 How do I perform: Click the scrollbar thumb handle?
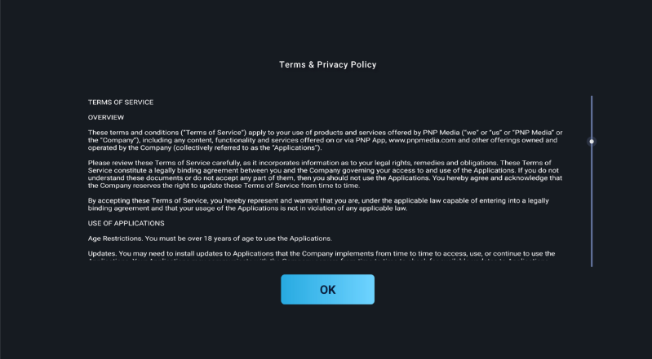pyautogui.click(x=592, y=142)
